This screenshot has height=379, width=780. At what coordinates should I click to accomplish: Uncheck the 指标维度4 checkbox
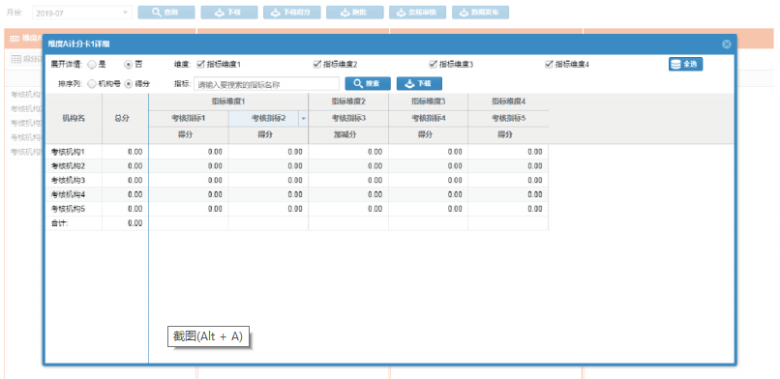549,64
